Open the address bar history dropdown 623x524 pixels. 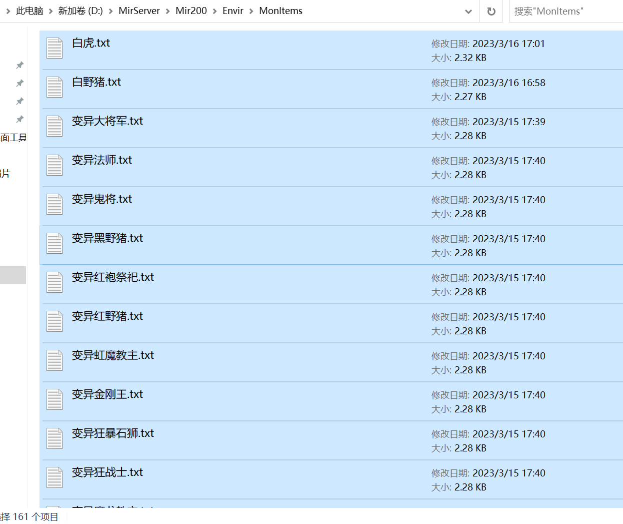coord(468,11)
